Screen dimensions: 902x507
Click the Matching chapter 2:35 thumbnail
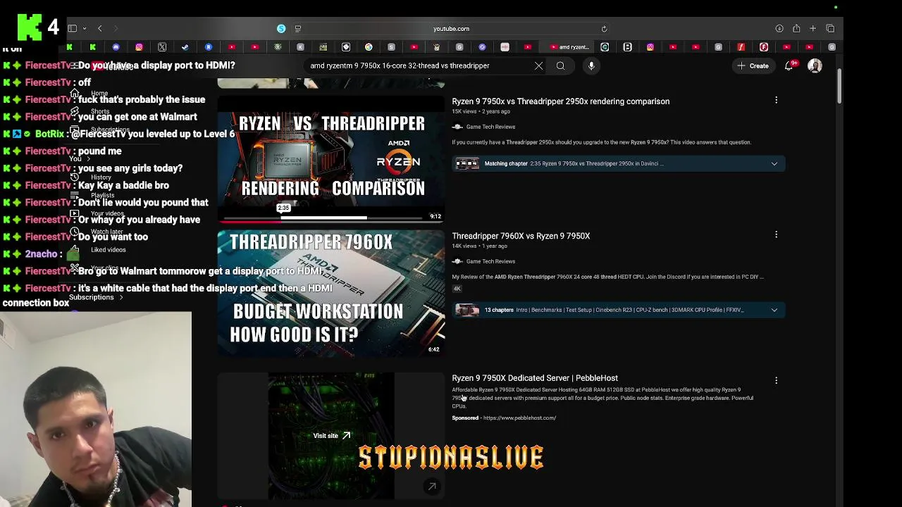pos(467,163)
